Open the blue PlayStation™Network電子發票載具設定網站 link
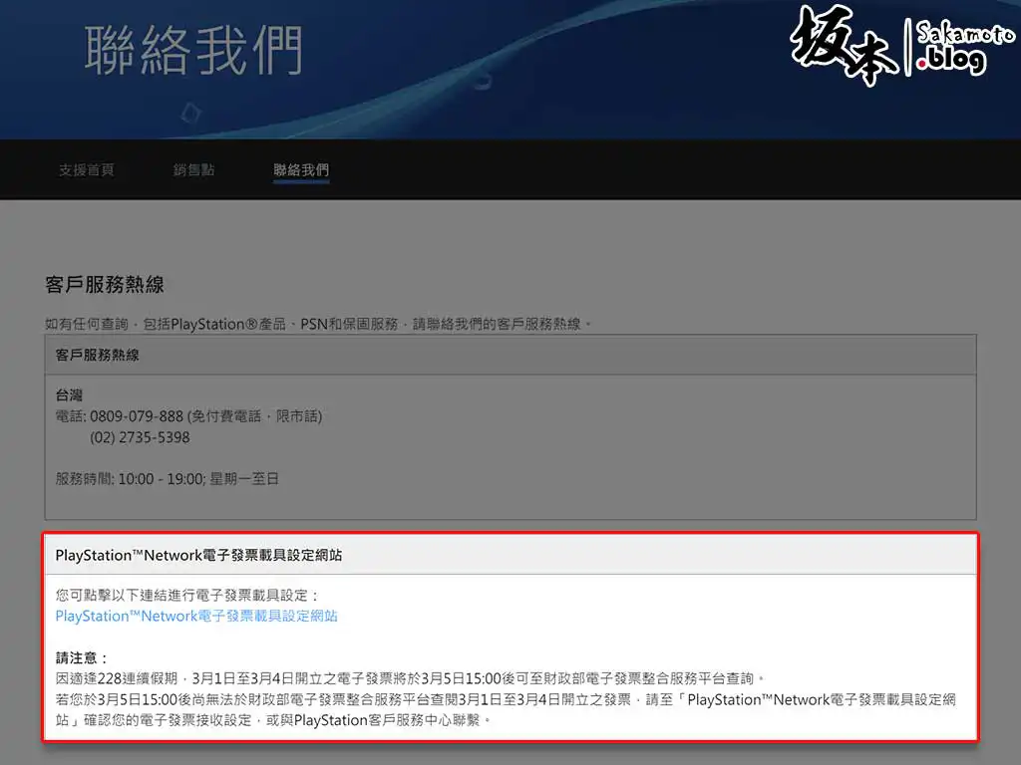1021x765 pixels. click(x=196, y=616)
